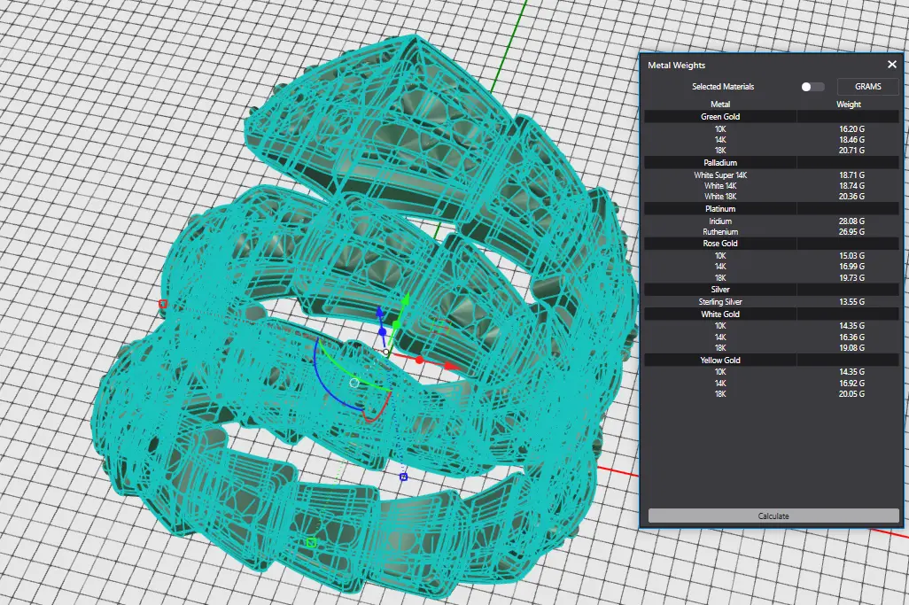Click the 28.08 G weight value
The width and height of the screenshot is (909, 605).
point(851,221)
